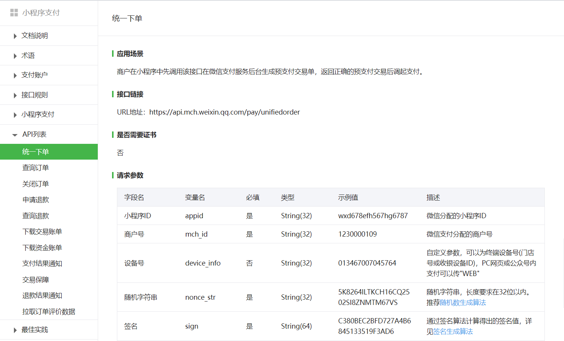Open the 申请退款 API page
This screenshot has width=564, height=341.
tap(36, 200)
